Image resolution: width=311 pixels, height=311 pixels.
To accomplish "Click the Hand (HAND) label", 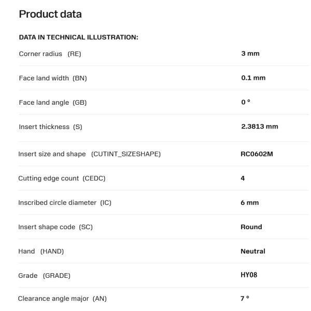I will pos(41,251).
